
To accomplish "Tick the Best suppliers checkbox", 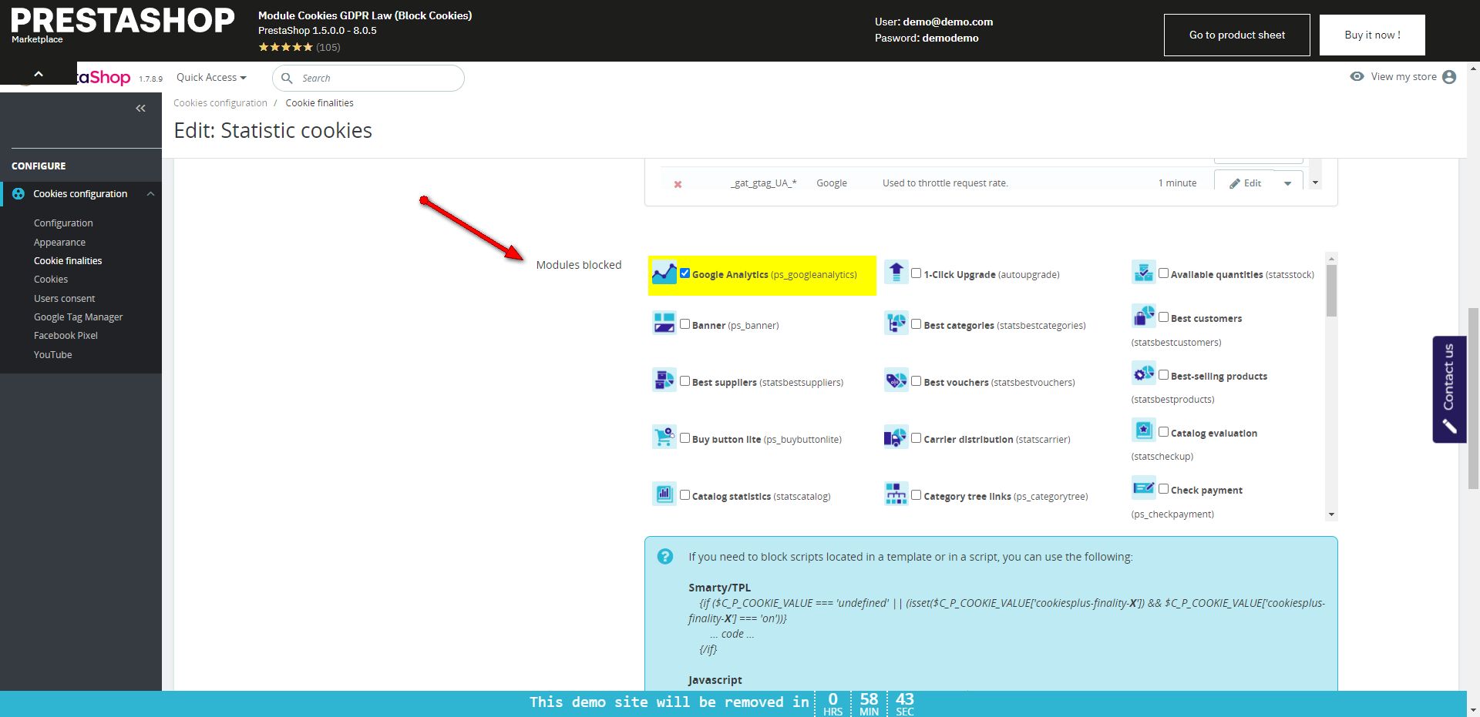I will (x=684, y=381).
